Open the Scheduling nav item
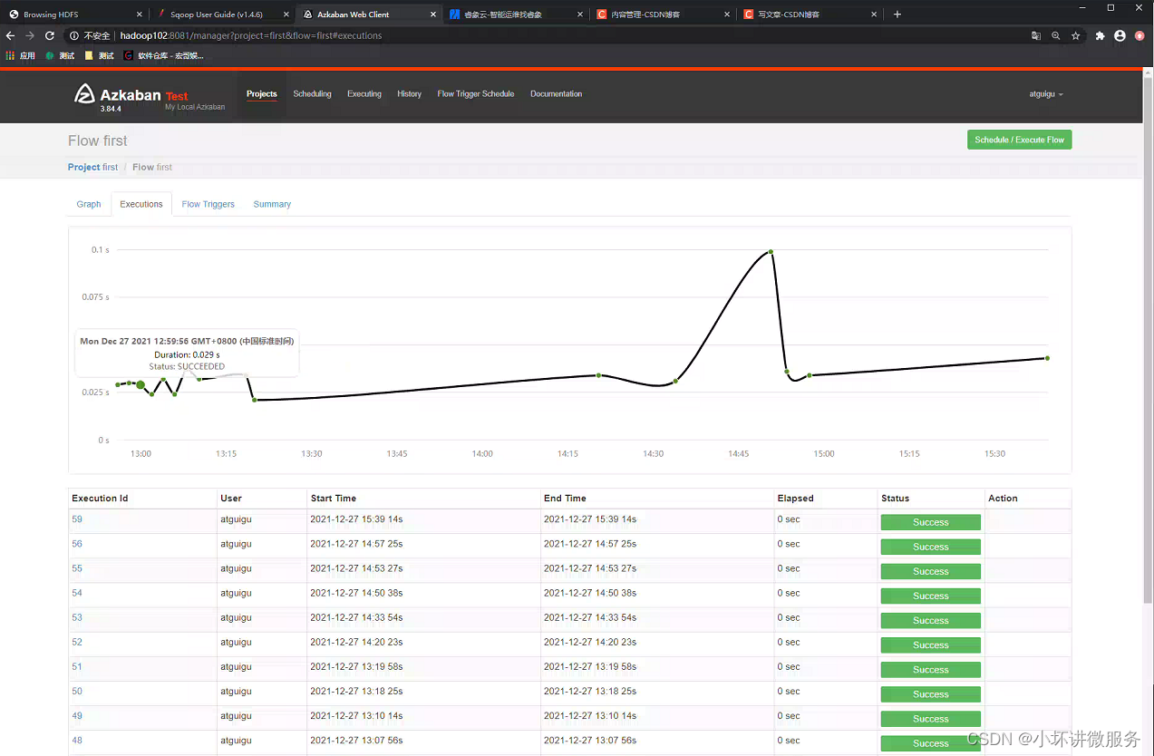This screenshot has width=1154, height=756. click(x=312, y=94)
